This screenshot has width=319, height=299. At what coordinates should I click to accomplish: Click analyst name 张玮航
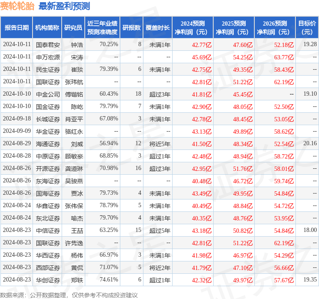click(74, 82)
